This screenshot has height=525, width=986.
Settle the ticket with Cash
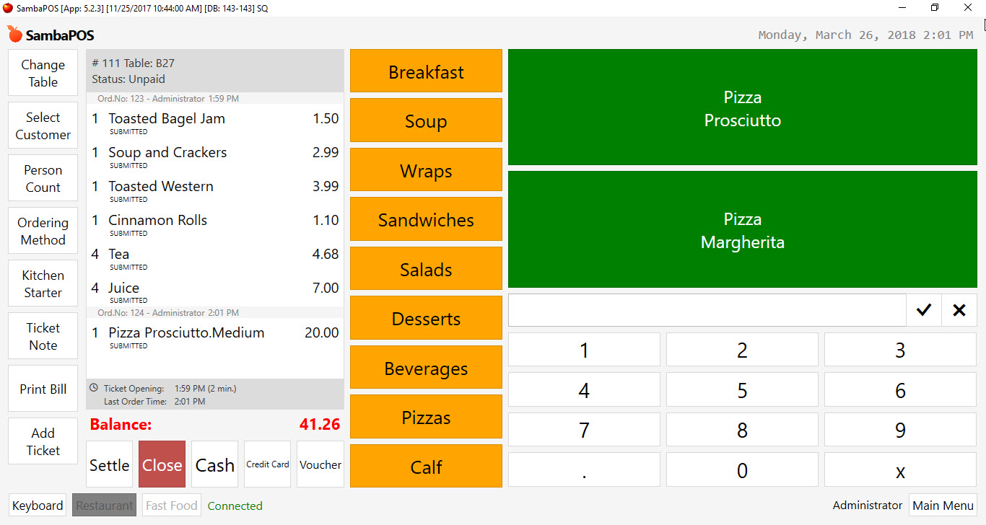[x=214, y=464]
